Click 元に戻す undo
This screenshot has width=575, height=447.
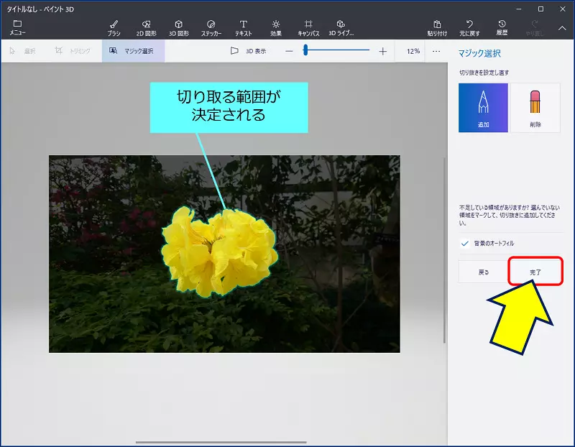pos(469,28)
